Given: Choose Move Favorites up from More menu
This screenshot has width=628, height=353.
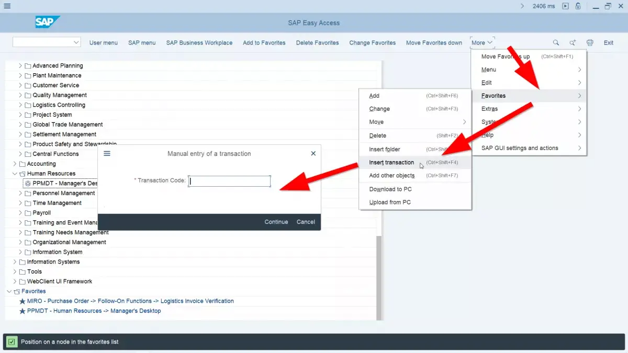Looking at the screenshot, I should pyautogui.click(x=529, y=56).
